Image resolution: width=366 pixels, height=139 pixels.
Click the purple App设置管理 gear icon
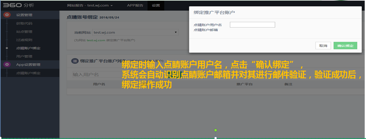(x=7, y=65)
